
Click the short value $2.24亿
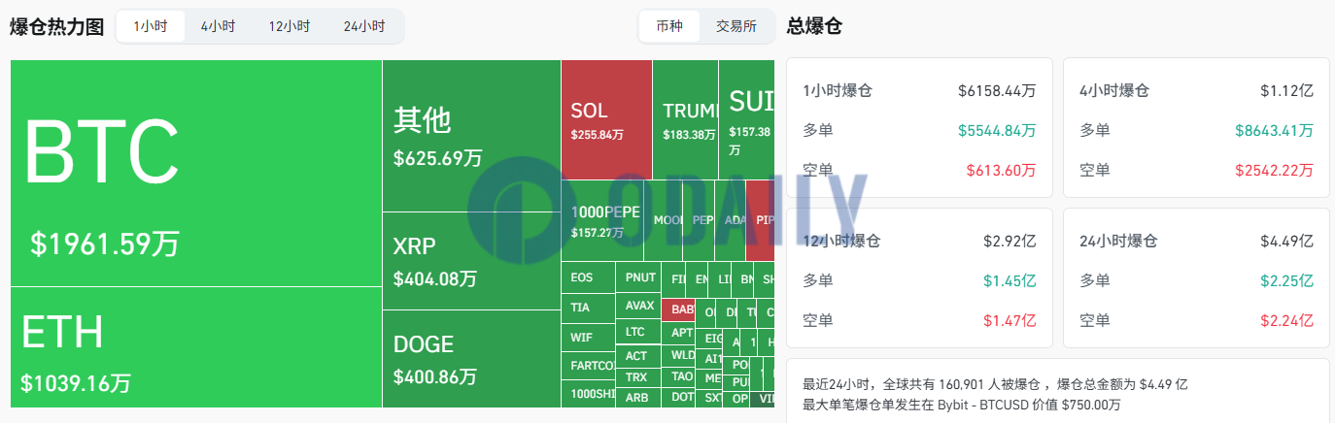click(x=1287, y=320)
